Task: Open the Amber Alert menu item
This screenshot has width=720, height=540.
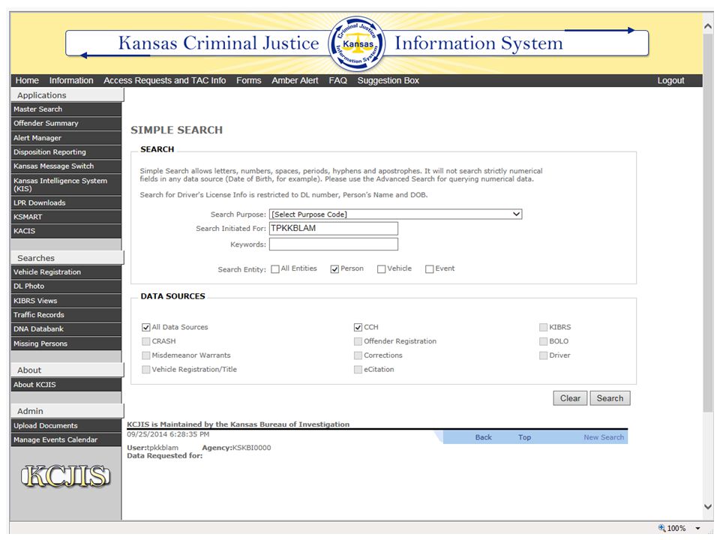Action: click(x=295, y=80)
